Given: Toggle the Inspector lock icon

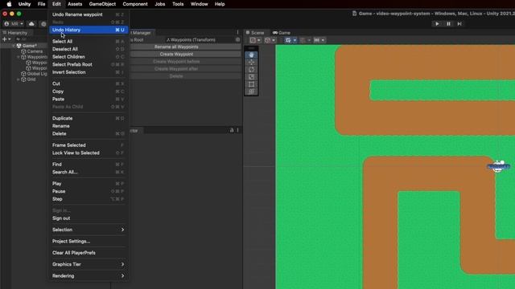Looking at the screenshot, I should [232, 130].
